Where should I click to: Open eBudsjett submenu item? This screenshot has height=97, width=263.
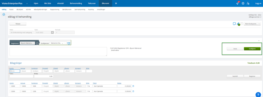[20, 9]
